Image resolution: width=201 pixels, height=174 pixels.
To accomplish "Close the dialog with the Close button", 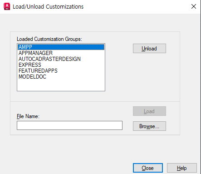I will [x=148, y=168].
